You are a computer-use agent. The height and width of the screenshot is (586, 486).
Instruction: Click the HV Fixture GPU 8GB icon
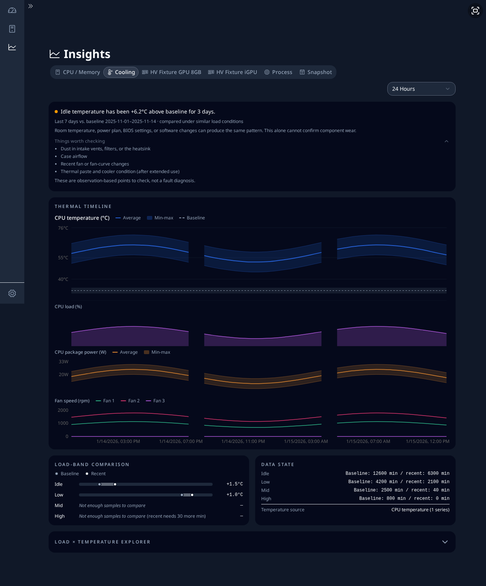click(x=145, y=72)
